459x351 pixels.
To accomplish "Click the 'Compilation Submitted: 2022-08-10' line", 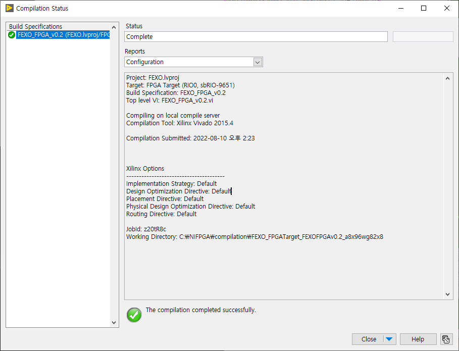I will click(x=190, y=138).
